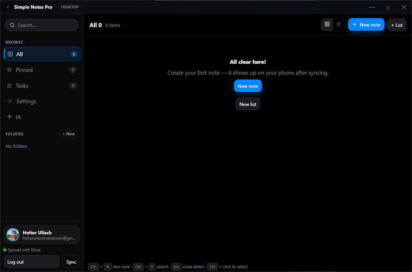Switch to list view layout
Screen dimensions: 412x272
point(339,24)
